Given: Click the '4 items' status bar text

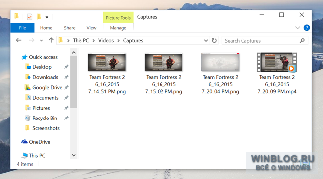Looking at the screenshot, I should [x=25, y=164].
